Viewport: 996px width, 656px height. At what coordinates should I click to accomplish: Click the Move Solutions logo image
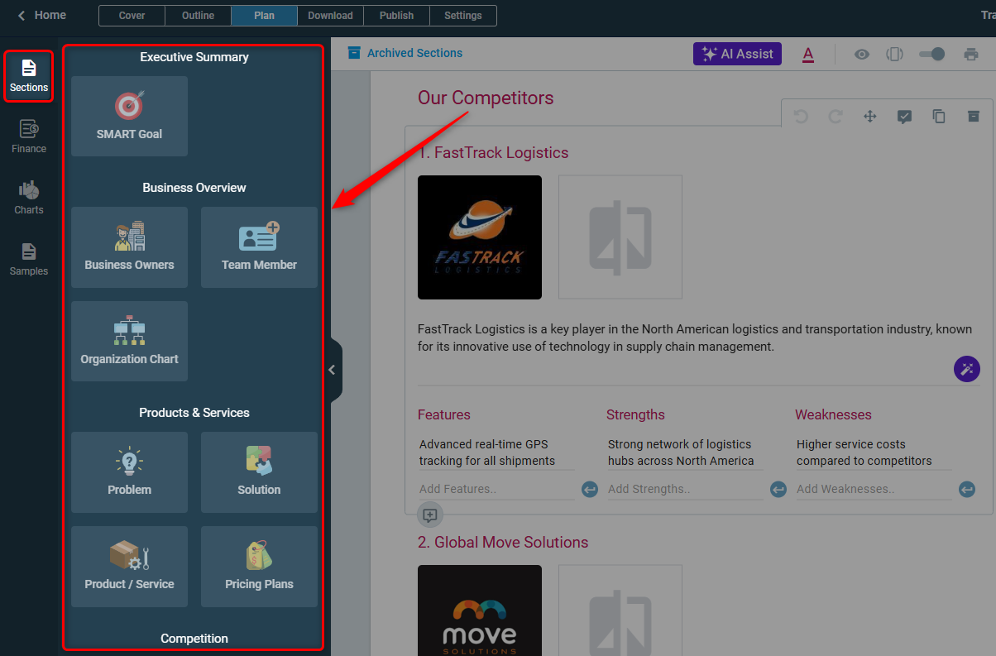[x=480, y=611]
